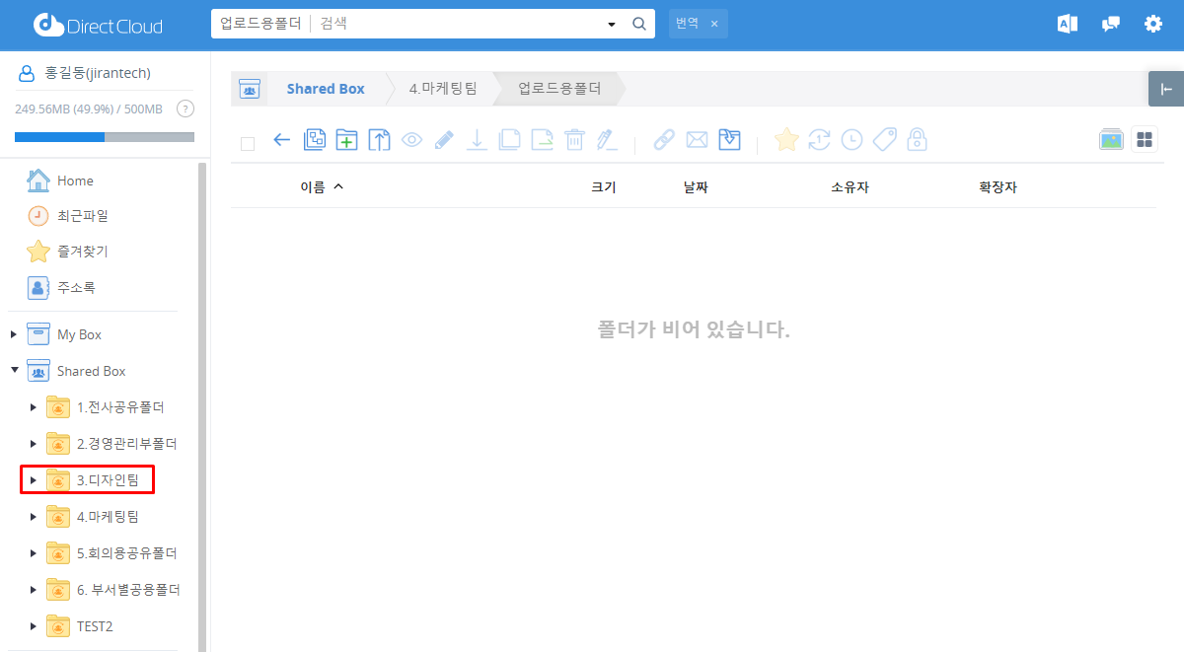This screenshot has height=652, width=1184.
Task: Open 최근파일 in the sidebar
Action: click(x=82, y=216)
